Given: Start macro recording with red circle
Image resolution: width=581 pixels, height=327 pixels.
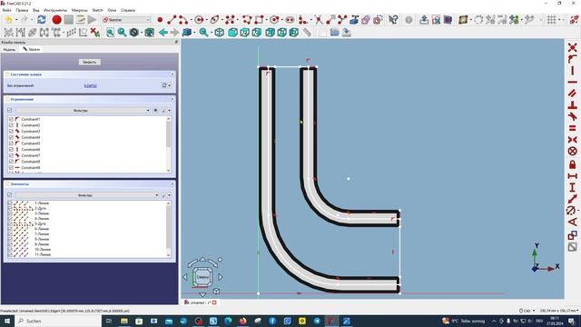Looking at the screenshot, I should [x=56, y=20].
